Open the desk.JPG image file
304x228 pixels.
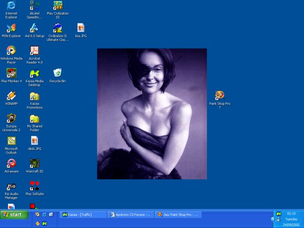point(34,141)
